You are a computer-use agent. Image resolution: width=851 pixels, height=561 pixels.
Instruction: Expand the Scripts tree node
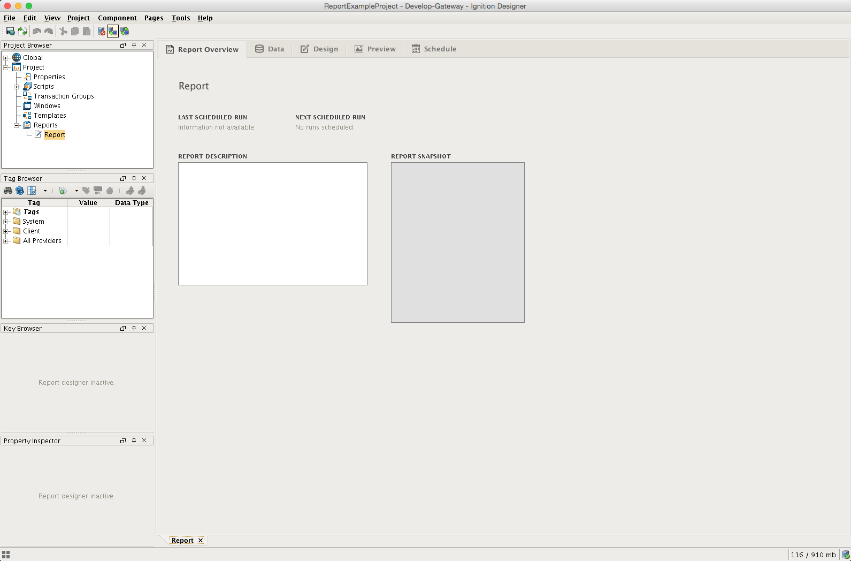pos(17,87)
